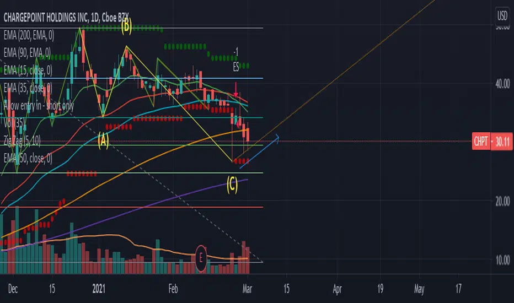Click the CHPT 30.11 price label
This screenshot has height=303, width=514.
[x=492, y=142]
